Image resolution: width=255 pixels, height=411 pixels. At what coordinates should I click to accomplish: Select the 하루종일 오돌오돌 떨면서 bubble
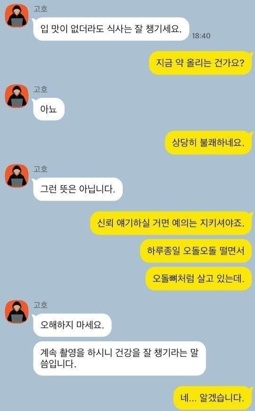(x=196, y=251)
